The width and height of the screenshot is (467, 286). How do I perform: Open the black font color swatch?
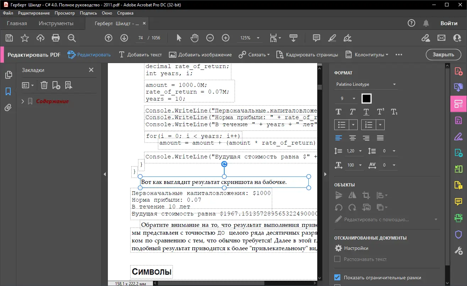click(x=366, y=98)
